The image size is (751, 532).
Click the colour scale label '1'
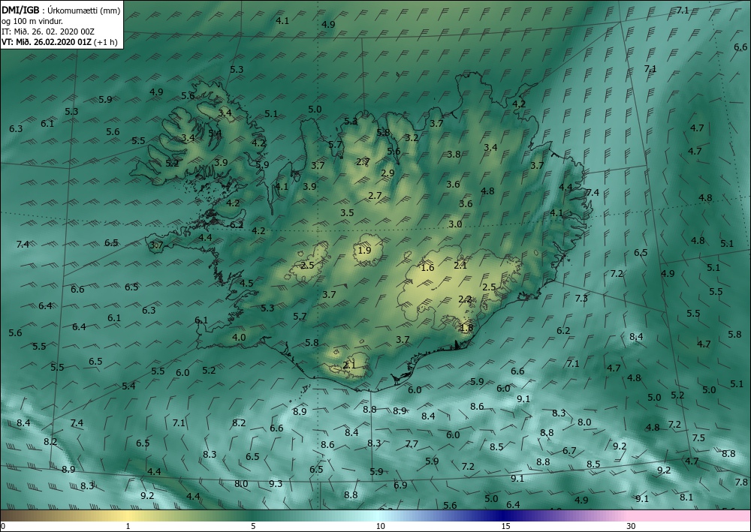(128, 527)
